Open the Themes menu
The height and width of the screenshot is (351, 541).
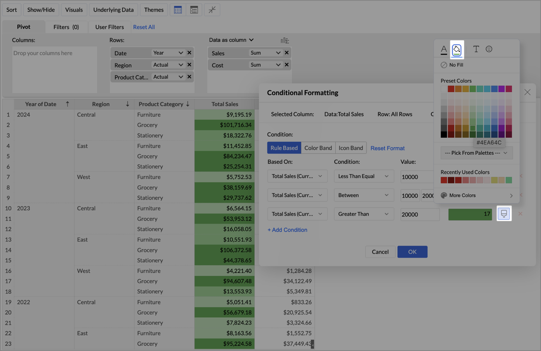click(154, 10)
